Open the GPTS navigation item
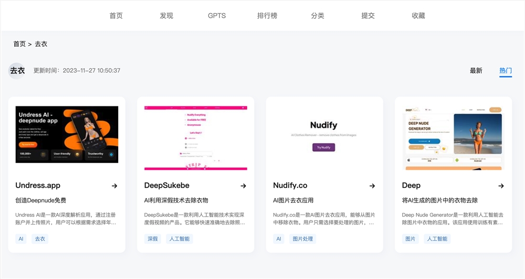 pos(217,16)
